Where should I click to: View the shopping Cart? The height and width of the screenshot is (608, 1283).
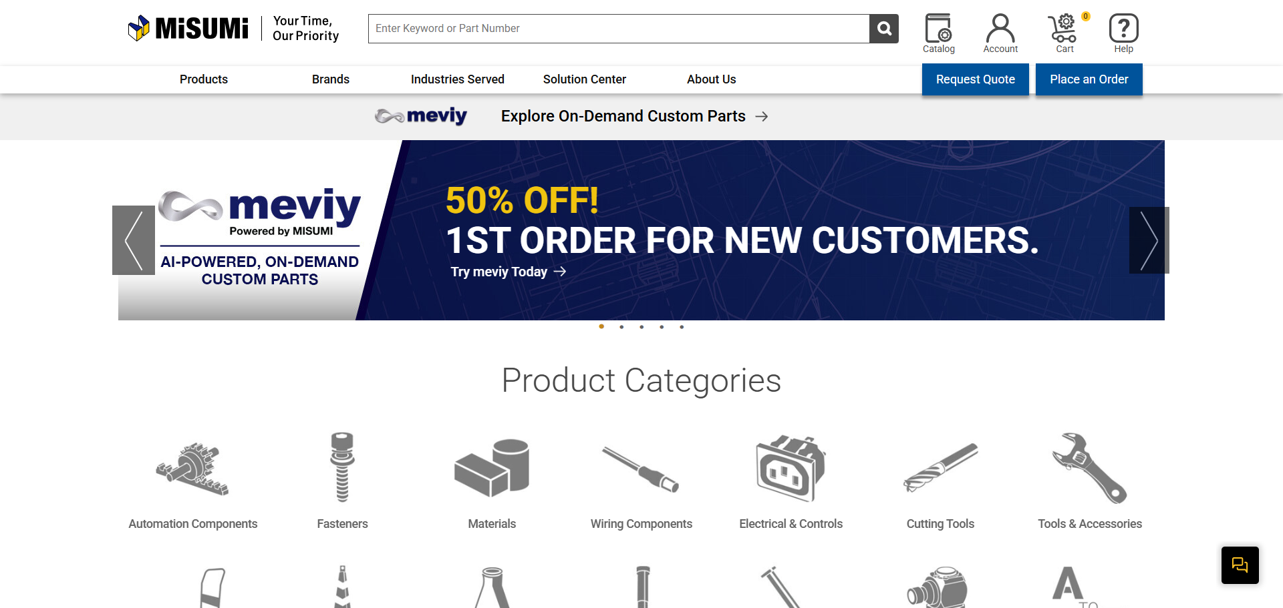point(1064,33)
